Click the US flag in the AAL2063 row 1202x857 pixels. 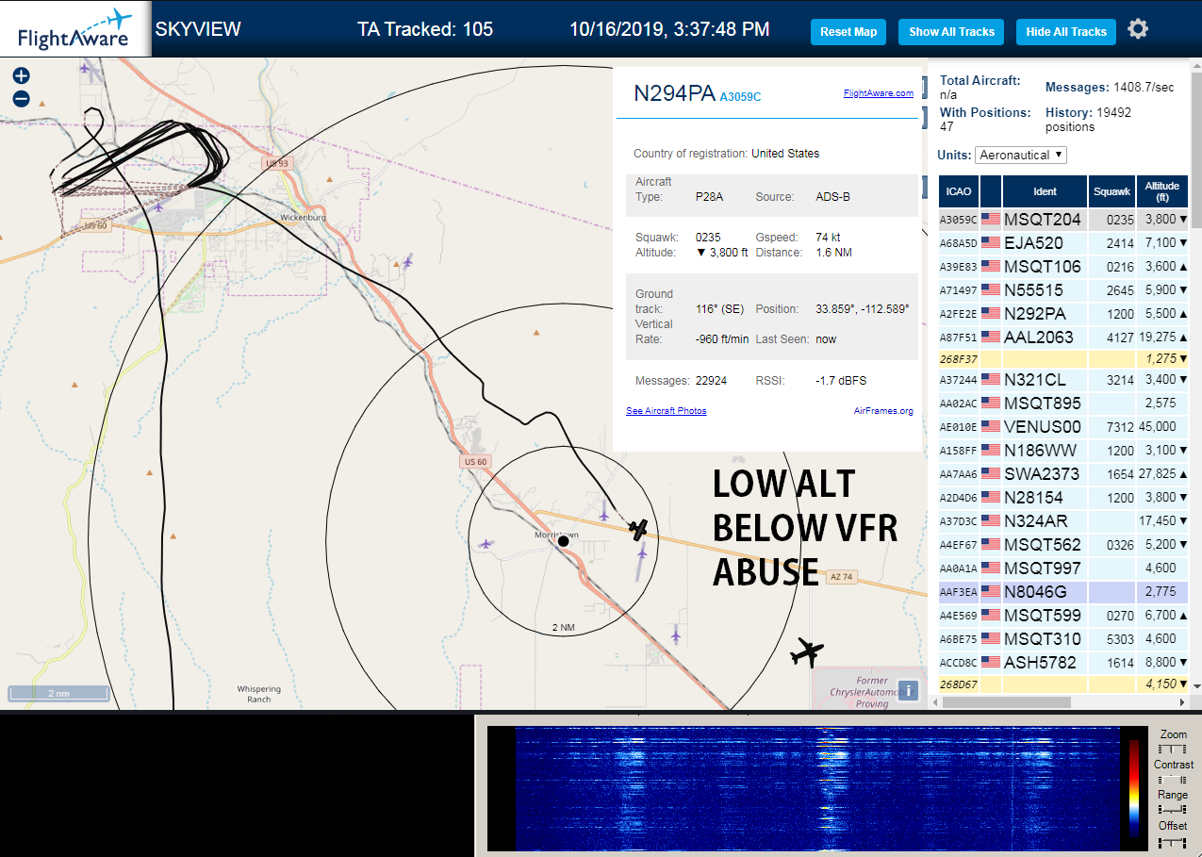tap(991, 338)
